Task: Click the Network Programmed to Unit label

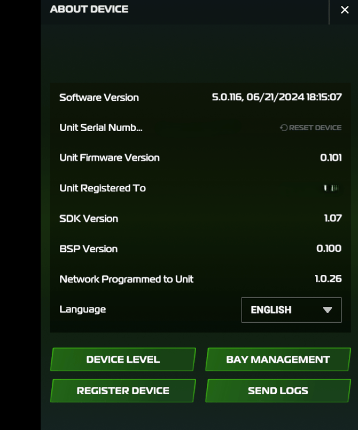Action: pyautogui.click(x=127, y=279)
